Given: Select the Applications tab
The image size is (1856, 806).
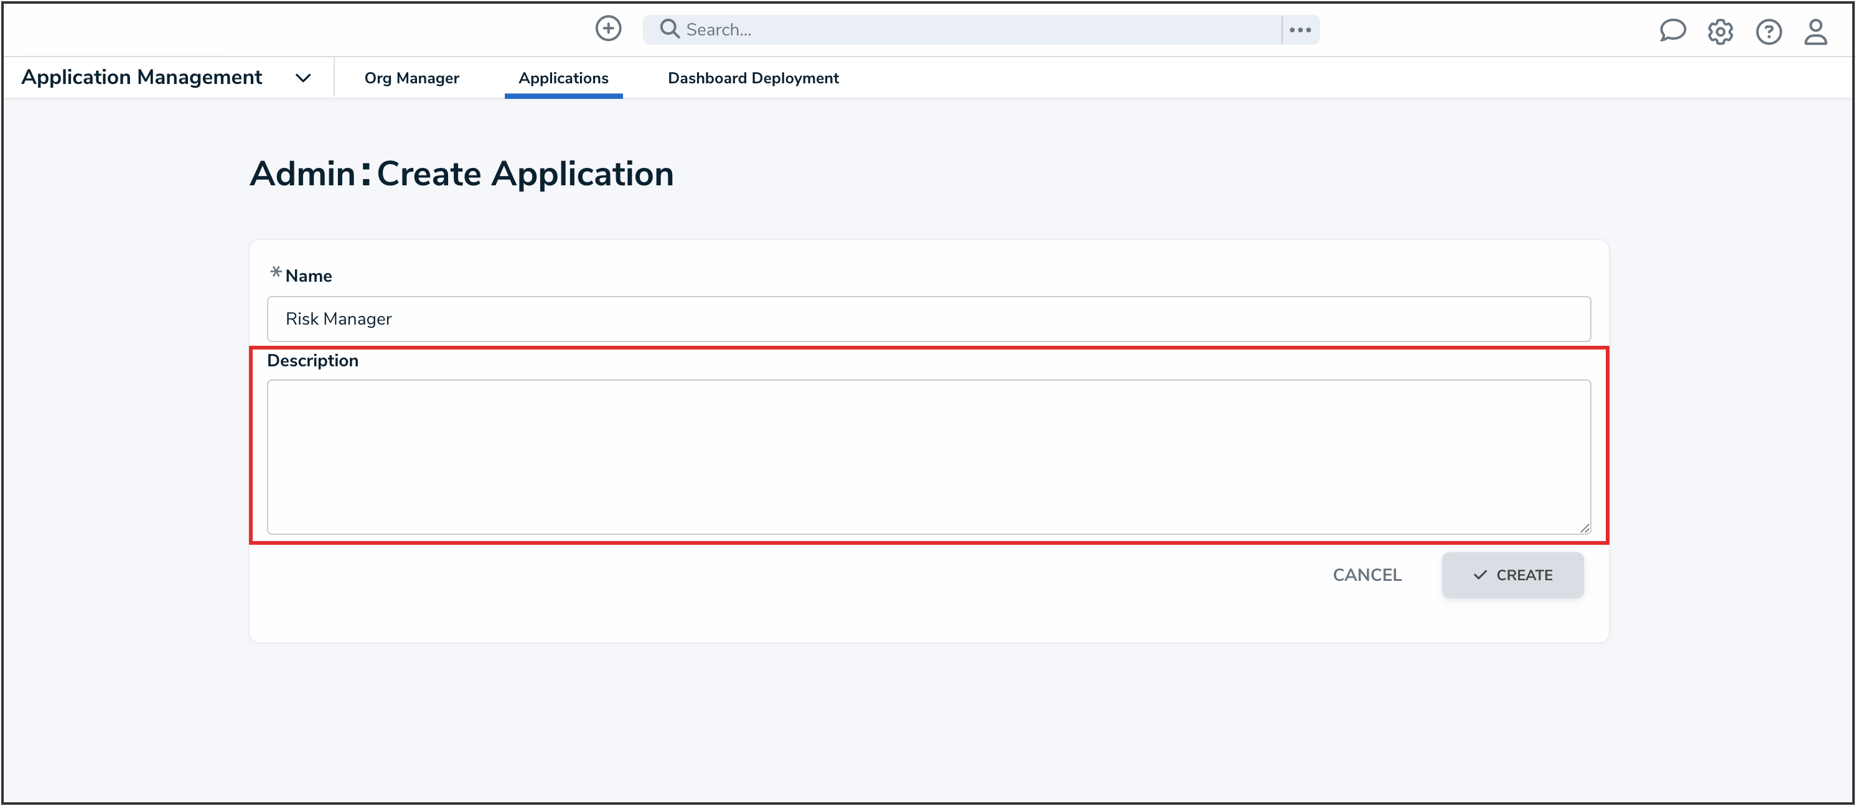Looking at the screenshot, I should pos(563,78).
